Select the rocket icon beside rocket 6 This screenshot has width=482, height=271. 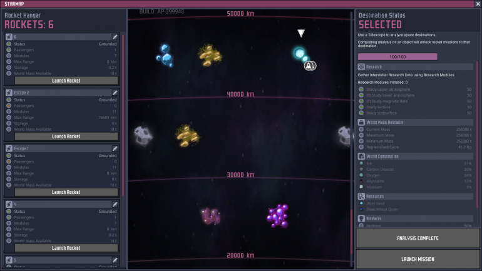[9, 37]
